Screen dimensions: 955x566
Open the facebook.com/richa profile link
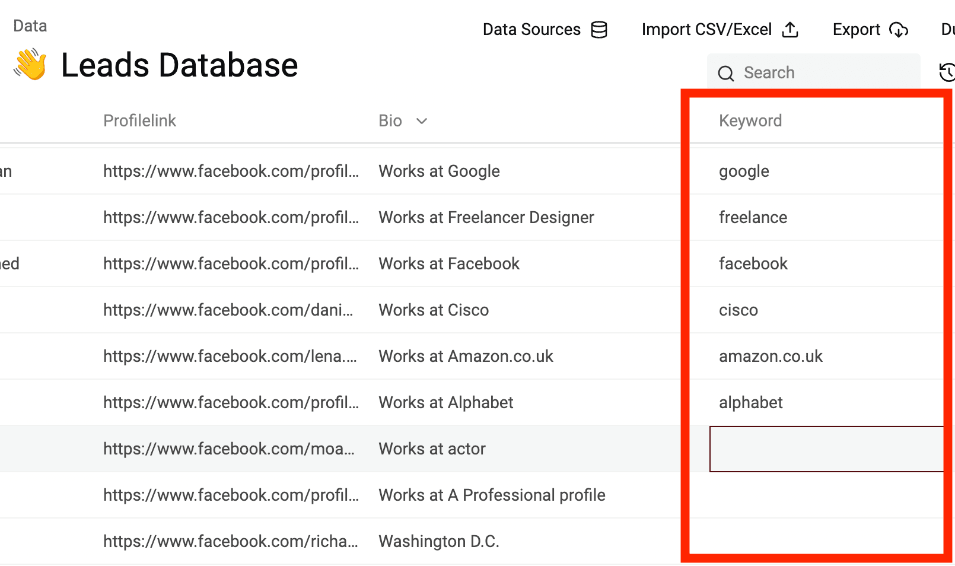(x=231, y=542)
